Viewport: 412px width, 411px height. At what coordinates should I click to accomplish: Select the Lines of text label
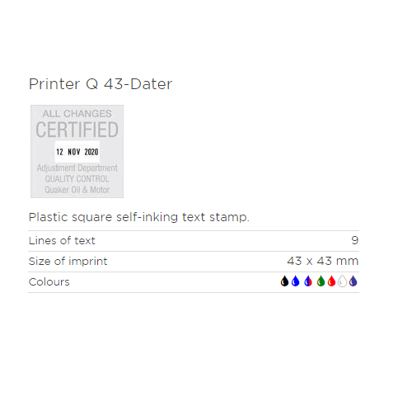click(62, 241)
